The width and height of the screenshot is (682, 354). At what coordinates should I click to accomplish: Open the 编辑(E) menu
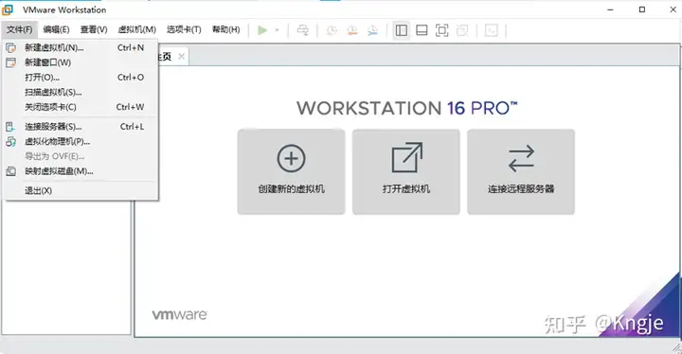point(56,29)
